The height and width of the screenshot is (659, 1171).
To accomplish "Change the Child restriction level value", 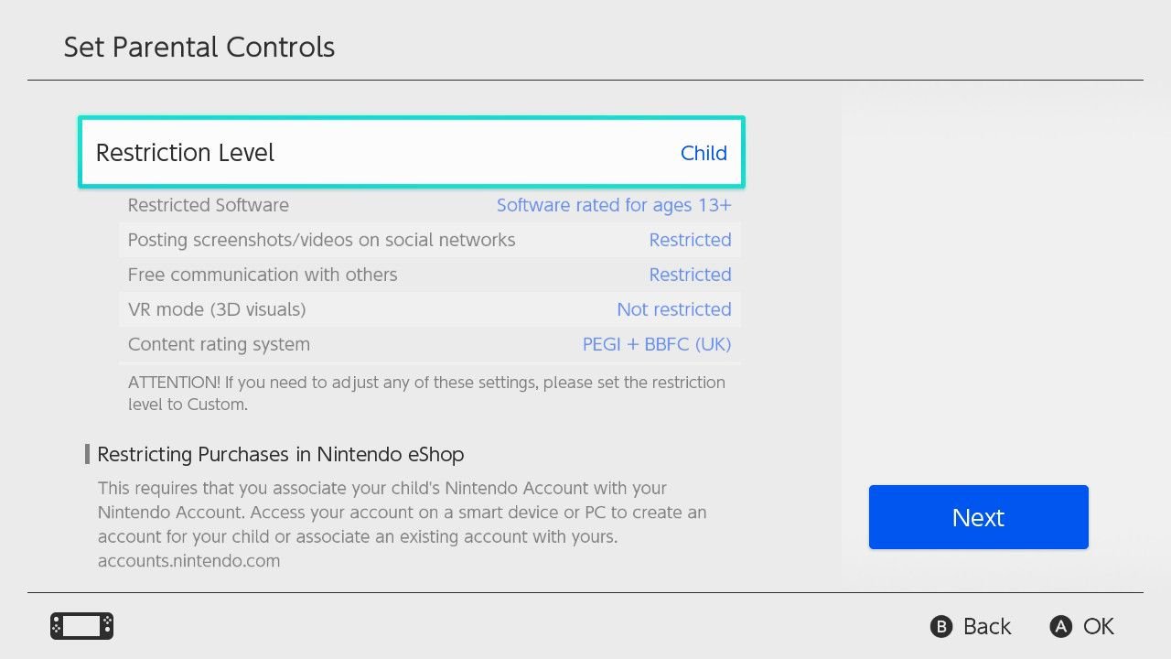I will pyautogui.click(x=703, y=153).
